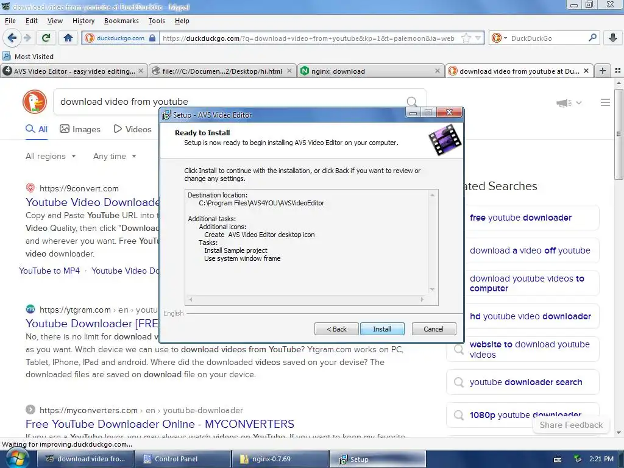Cancel the AVS Video Editor setup
Viewport: 624px width, 468px height.
tap(433, 329)
